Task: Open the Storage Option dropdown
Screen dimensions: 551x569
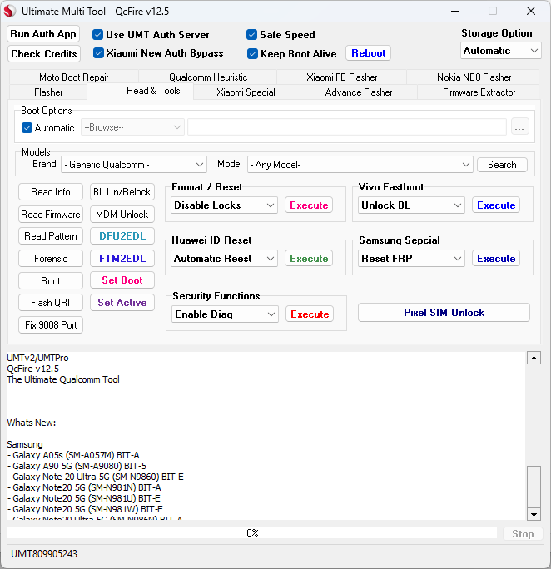Action: pos(500,51)
